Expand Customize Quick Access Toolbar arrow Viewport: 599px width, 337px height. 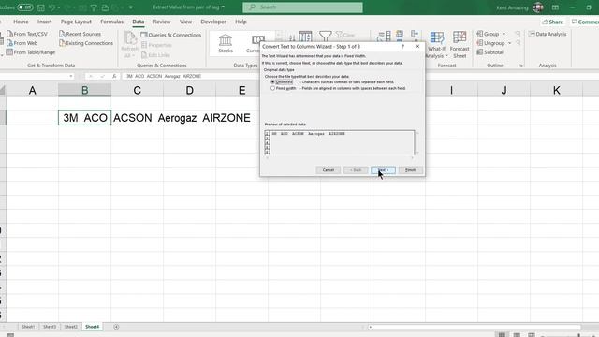coord(131,7)
